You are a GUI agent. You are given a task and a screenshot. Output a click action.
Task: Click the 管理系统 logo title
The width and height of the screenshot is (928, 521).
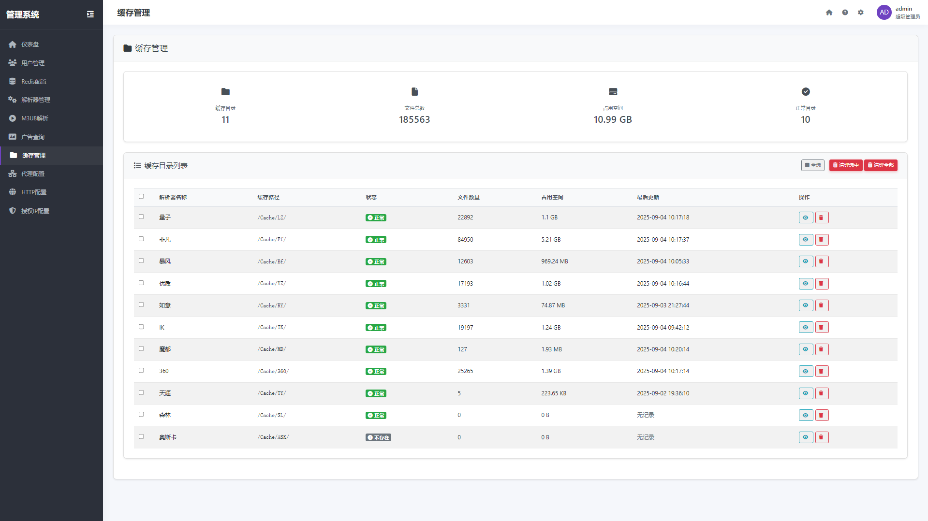[x=23, y=14]
